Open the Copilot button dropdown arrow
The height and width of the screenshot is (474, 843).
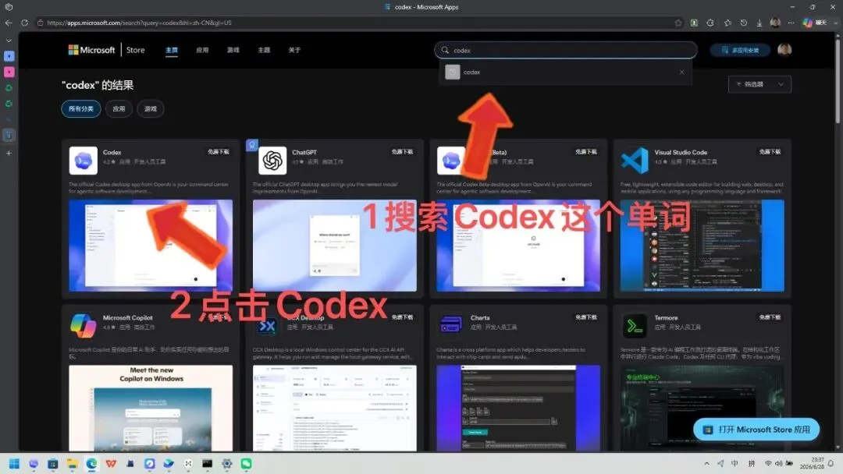click(x=835, y=23)
